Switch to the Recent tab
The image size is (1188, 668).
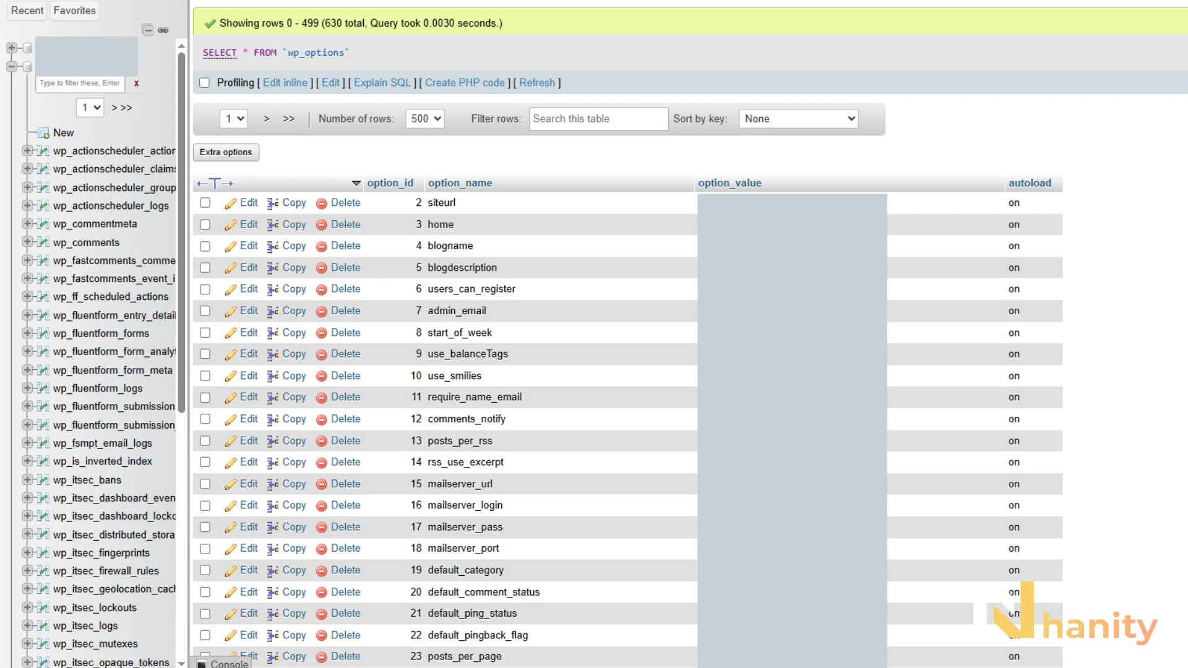[27, 11]
